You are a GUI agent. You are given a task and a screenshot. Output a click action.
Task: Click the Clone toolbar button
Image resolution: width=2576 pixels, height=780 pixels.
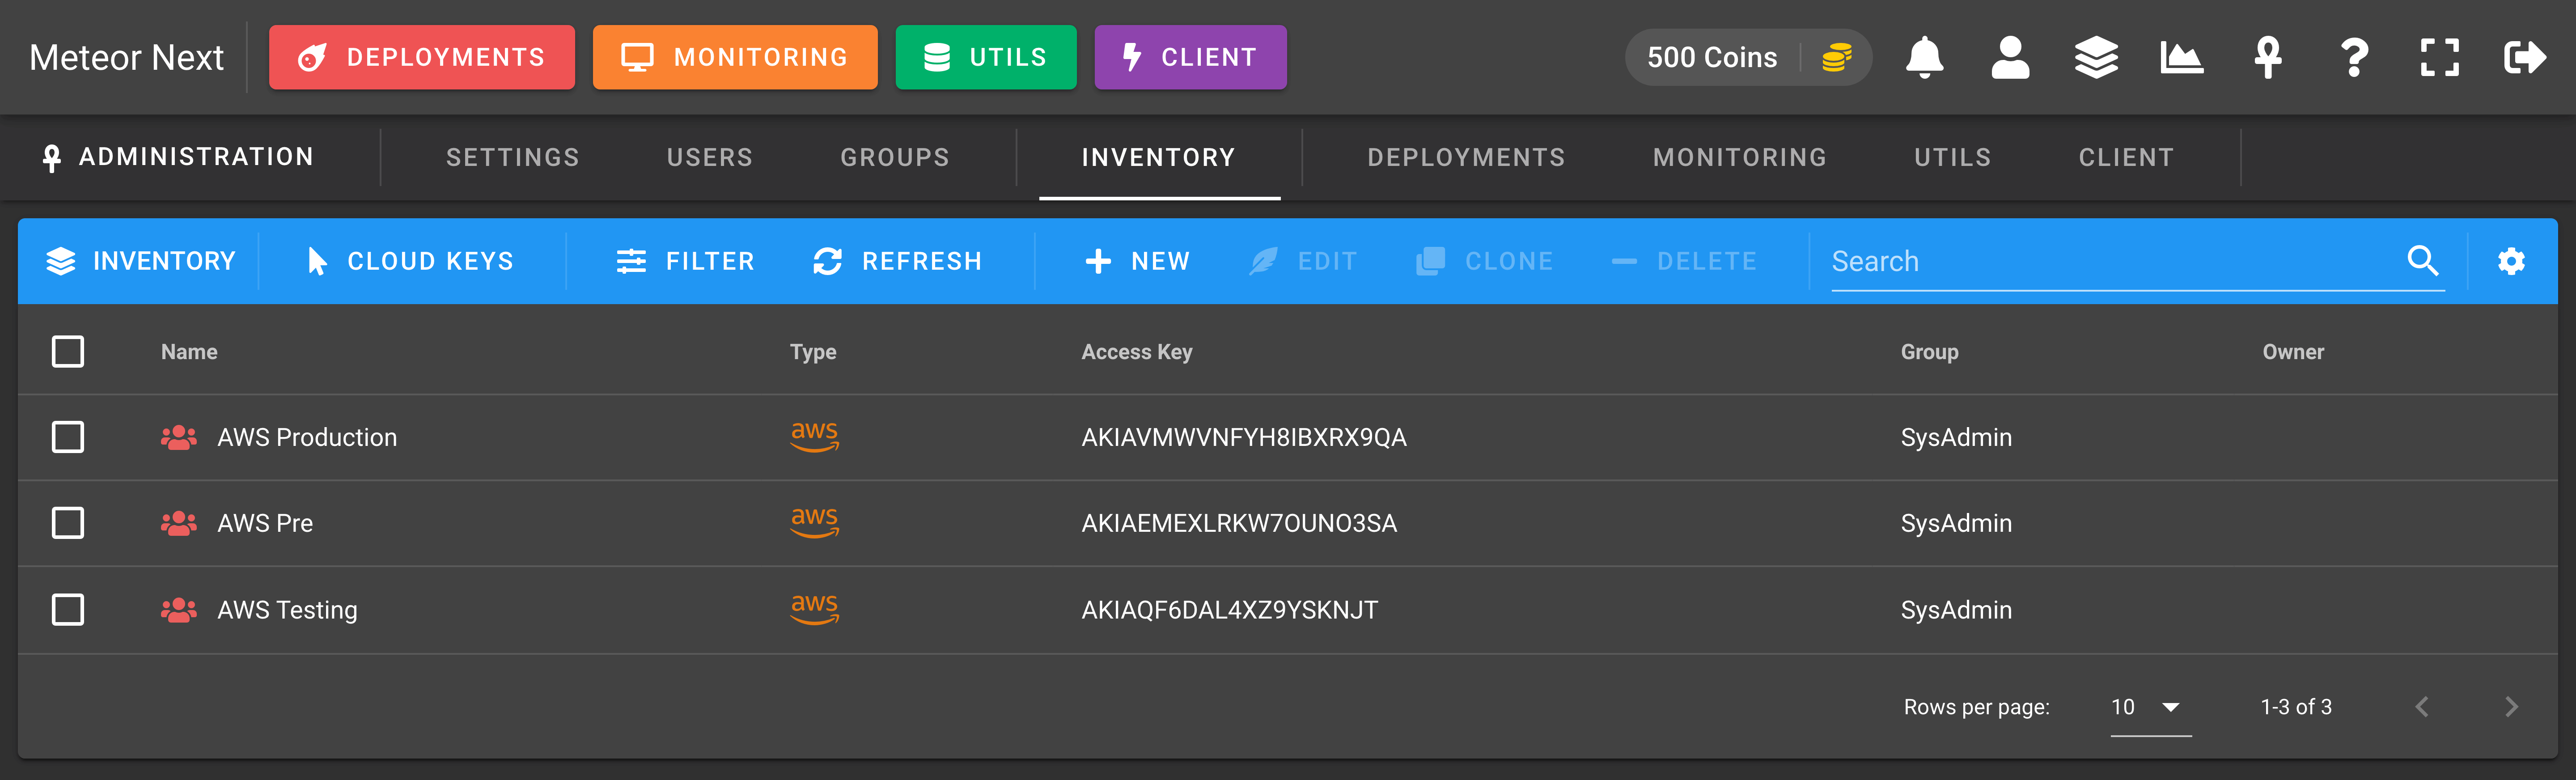[1485, 261]
